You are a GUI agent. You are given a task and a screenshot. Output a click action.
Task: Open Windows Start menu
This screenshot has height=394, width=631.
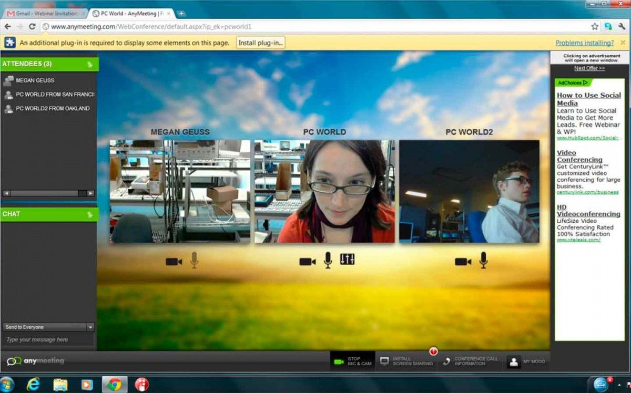click(7, 385)
